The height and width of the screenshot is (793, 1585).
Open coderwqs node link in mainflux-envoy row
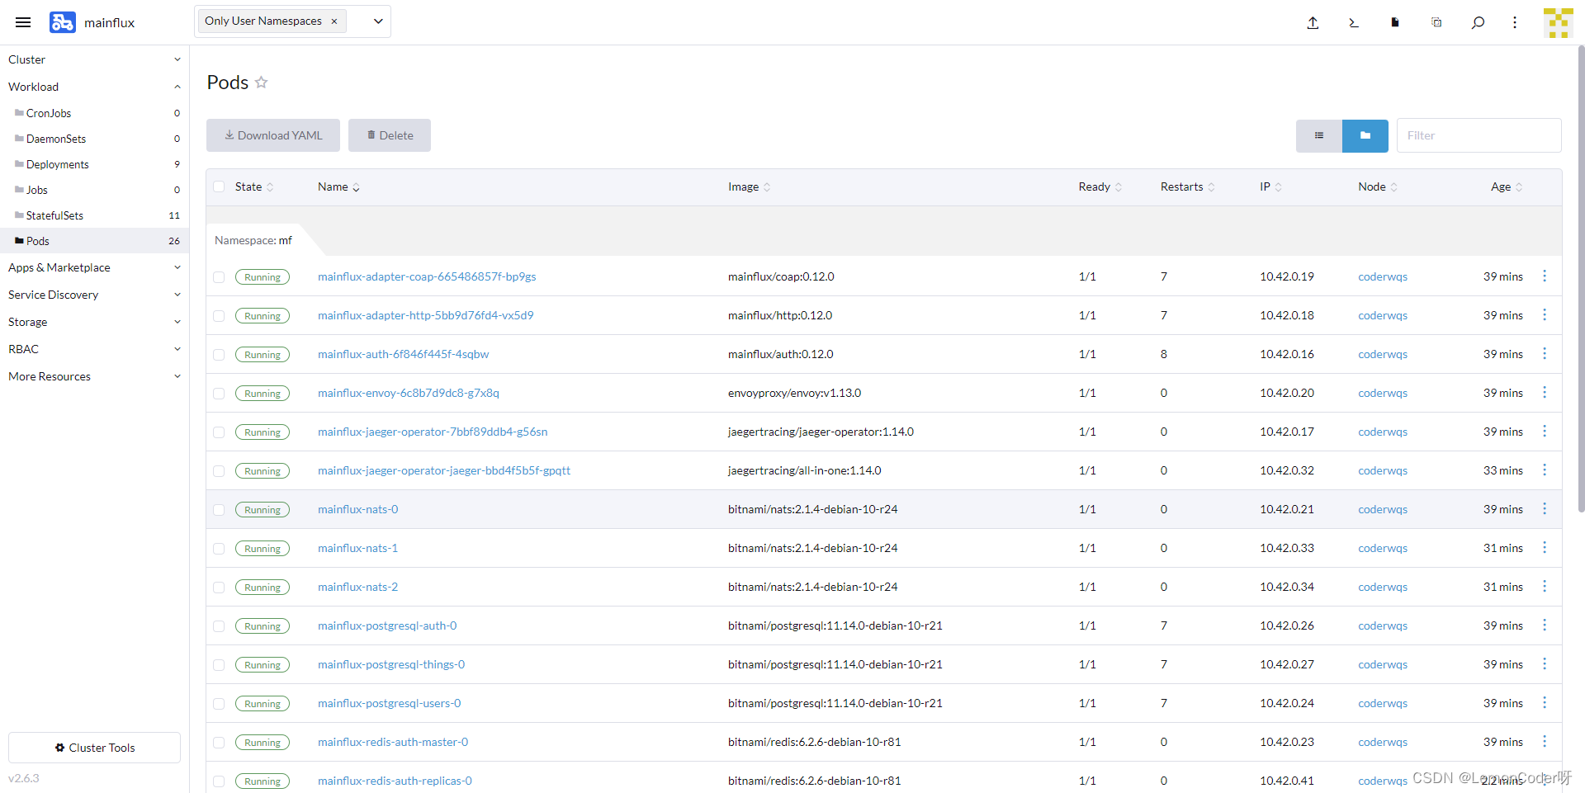click(1383, 393)
